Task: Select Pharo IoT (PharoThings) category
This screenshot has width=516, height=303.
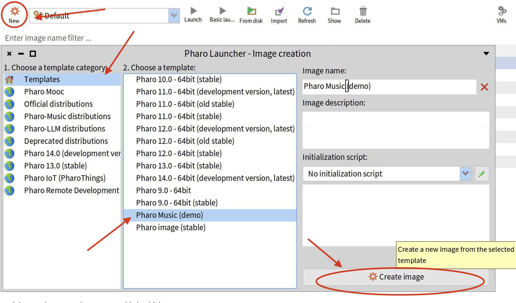Action: pyautogui.click(x=62, y=178)
